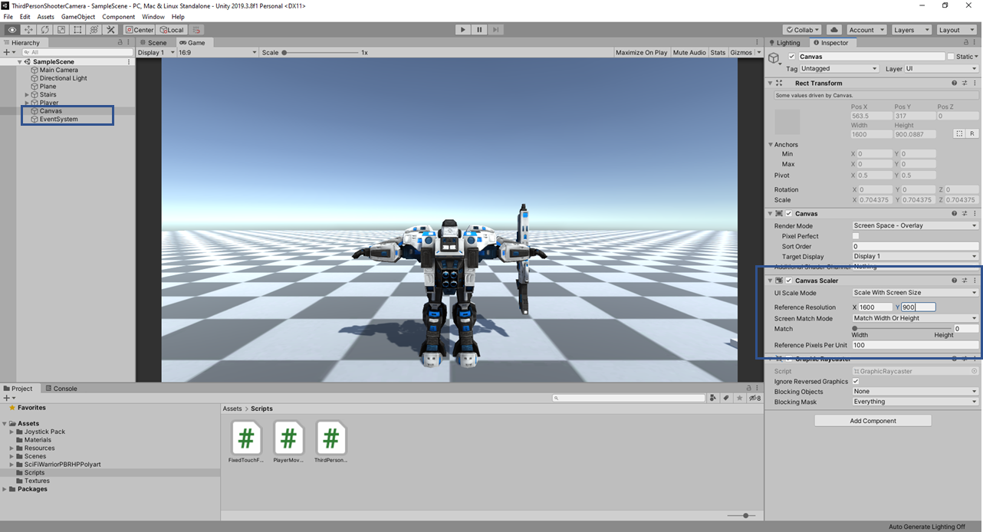The height and width of the screenshot is (532, 983).
Task: Toggle blueprint mode in Rect Transform
Action: click(958, 133)
